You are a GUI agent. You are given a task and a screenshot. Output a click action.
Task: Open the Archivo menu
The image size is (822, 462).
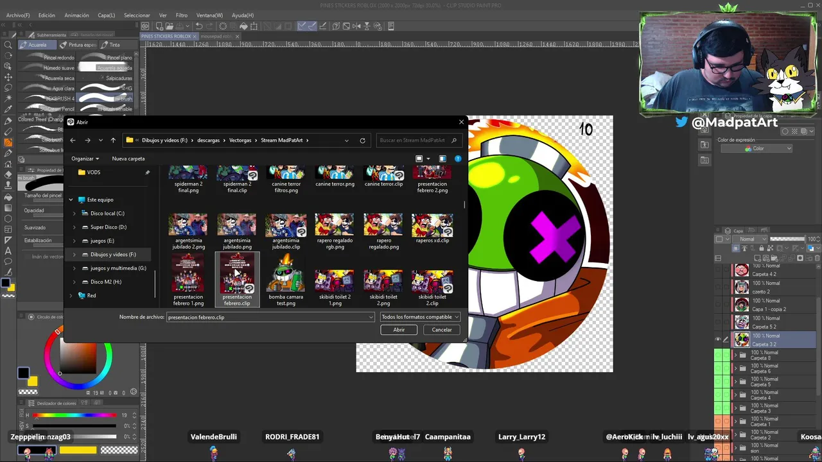pos(18,15)
